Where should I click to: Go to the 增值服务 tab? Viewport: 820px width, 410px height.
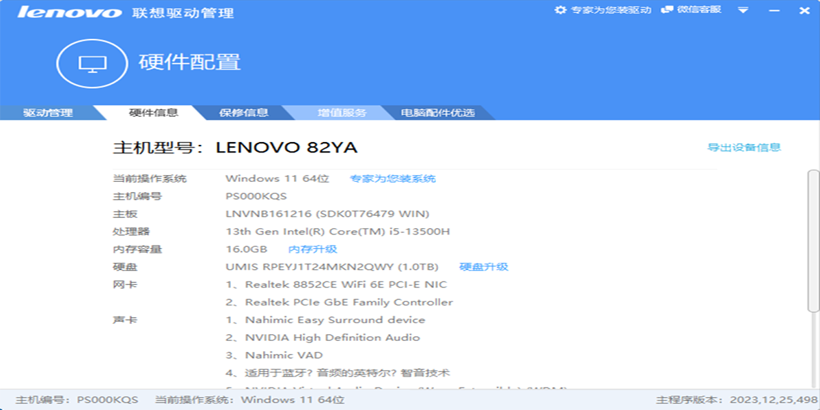[x=342, y=113]
